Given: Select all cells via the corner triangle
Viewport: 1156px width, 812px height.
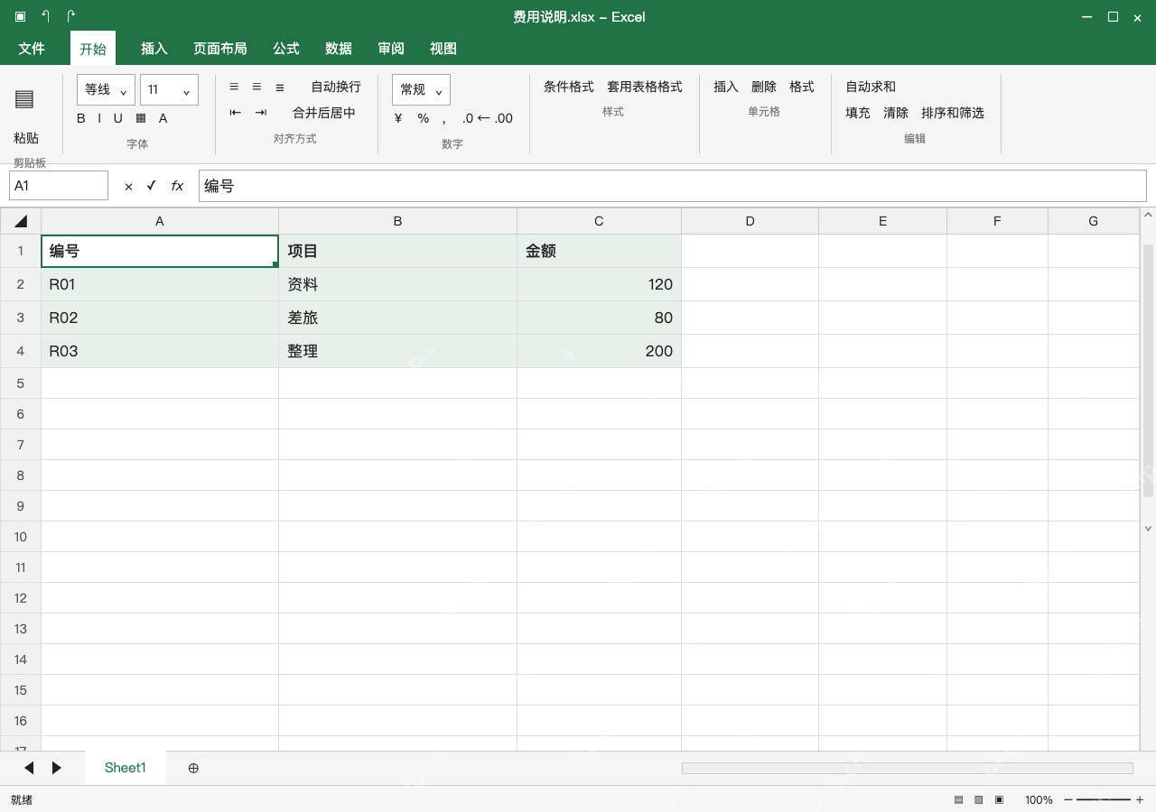Looking at the screenshot, I should tap(21, 221).
